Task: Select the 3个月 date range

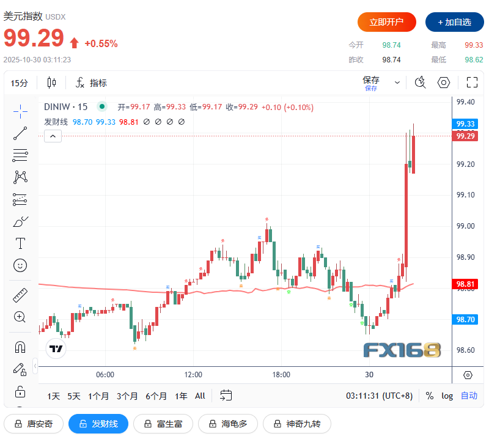Action: click(x=127, y=396)
